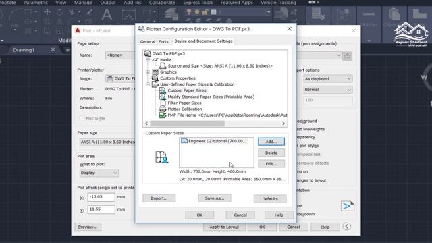Screen dimensions: 432x243
Task: Select the Trim tool in the ribbon
Action: 72,12
